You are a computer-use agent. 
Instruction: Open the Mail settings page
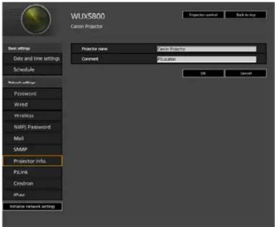(x=32, y=138)
